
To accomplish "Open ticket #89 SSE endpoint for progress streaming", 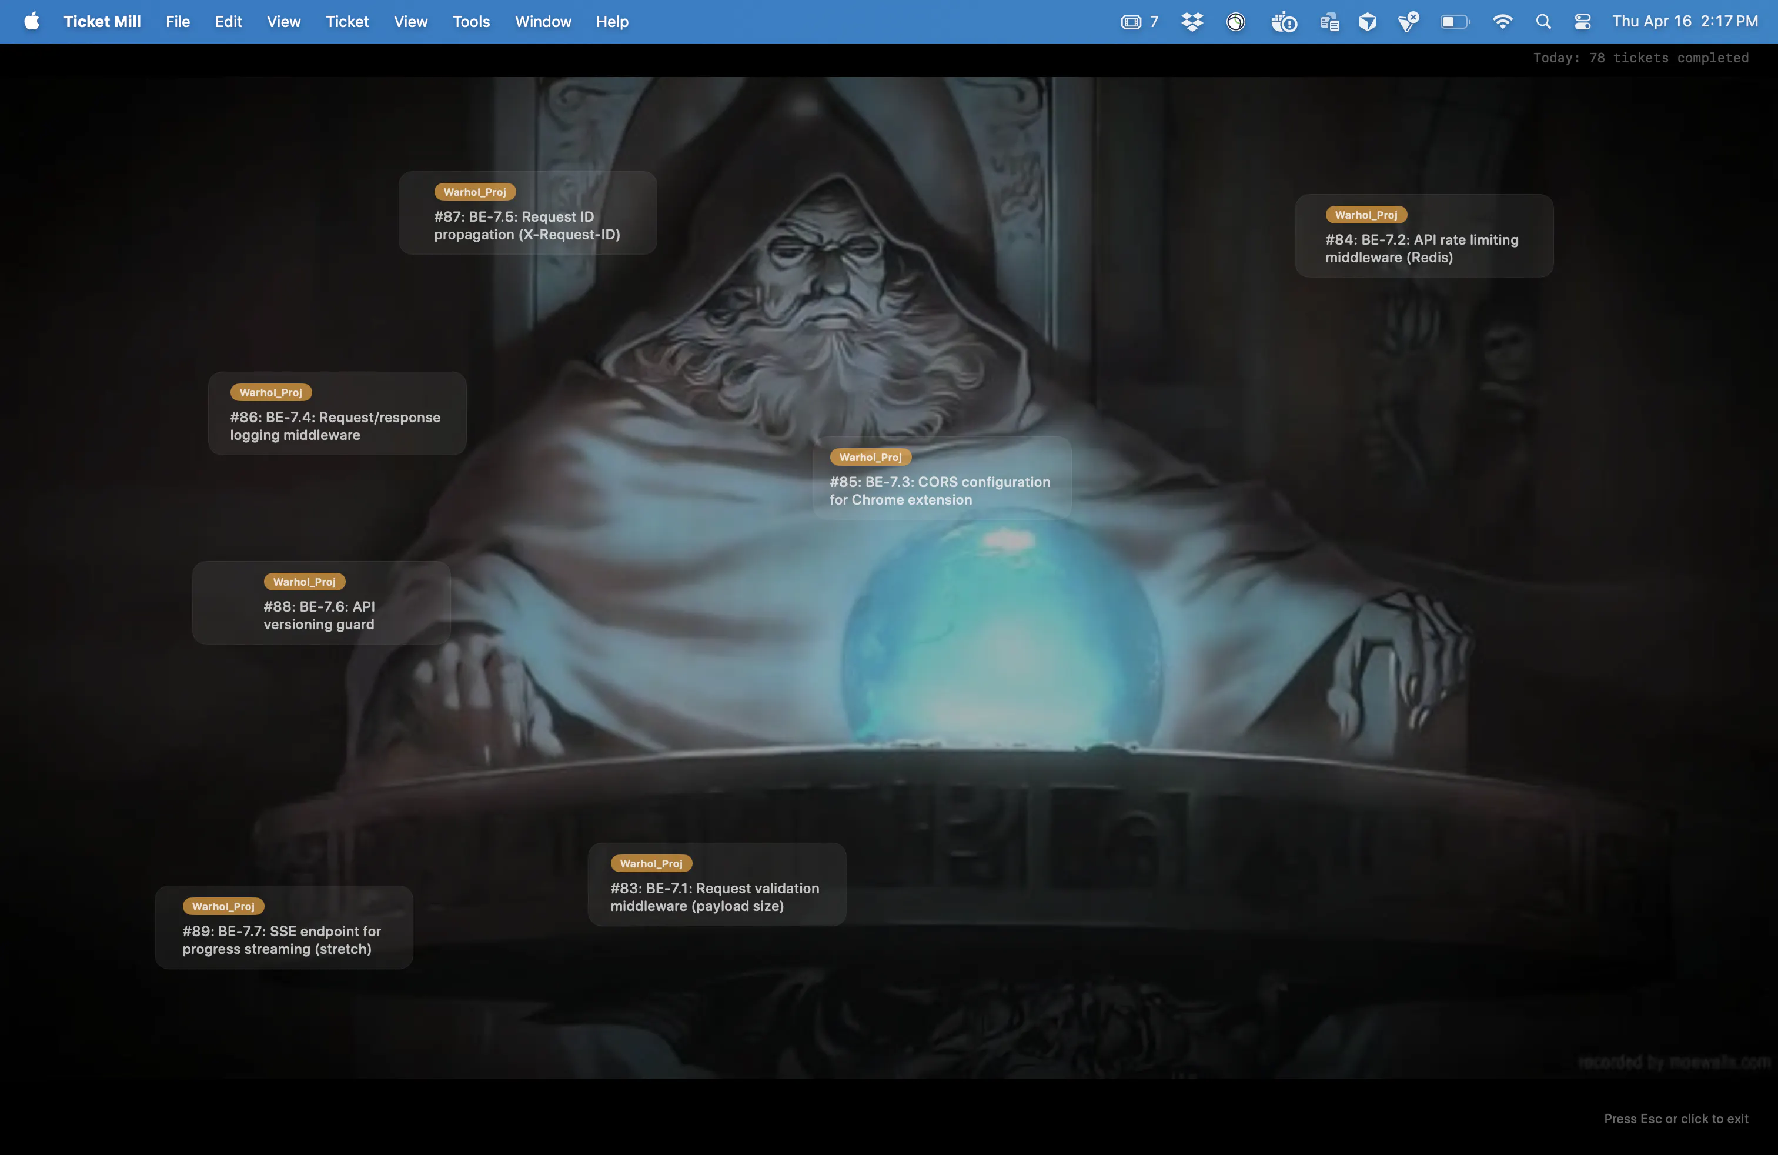I will pos(284,927).
